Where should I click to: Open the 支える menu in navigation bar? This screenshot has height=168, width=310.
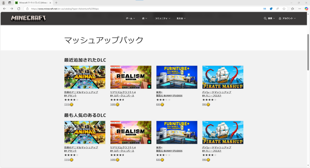(181, 18)
